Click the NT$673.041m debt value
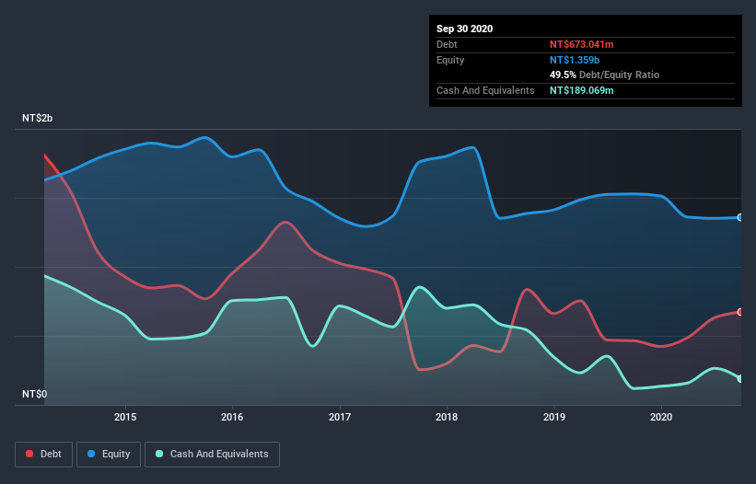 pos(581,44)
